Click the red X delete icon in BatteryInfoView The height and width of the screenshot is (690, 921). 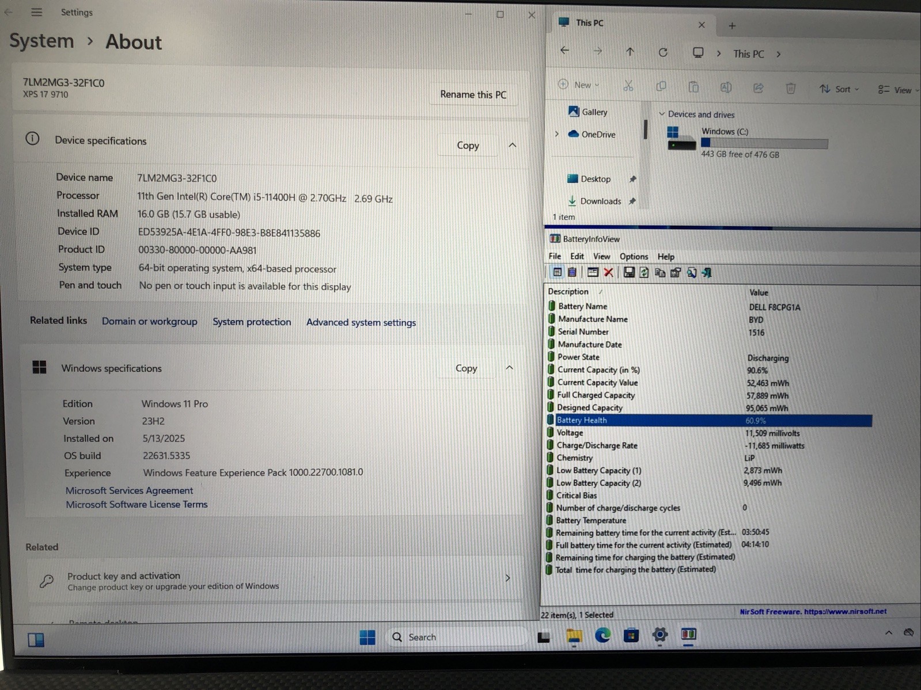click(x=608, y=273)
